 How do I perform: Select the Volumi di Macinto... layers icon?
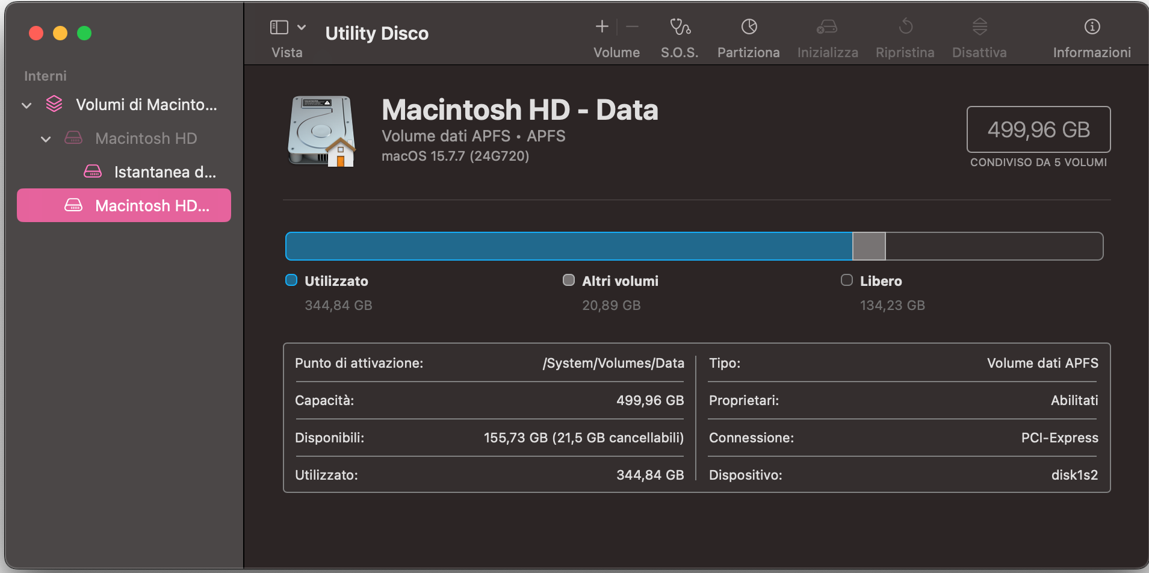point(54,104)
